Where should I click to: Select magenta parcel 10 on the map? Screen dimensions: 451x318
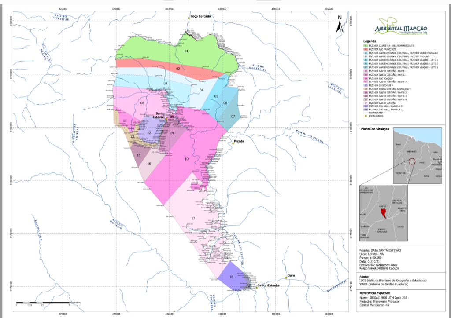click(187, 159)
